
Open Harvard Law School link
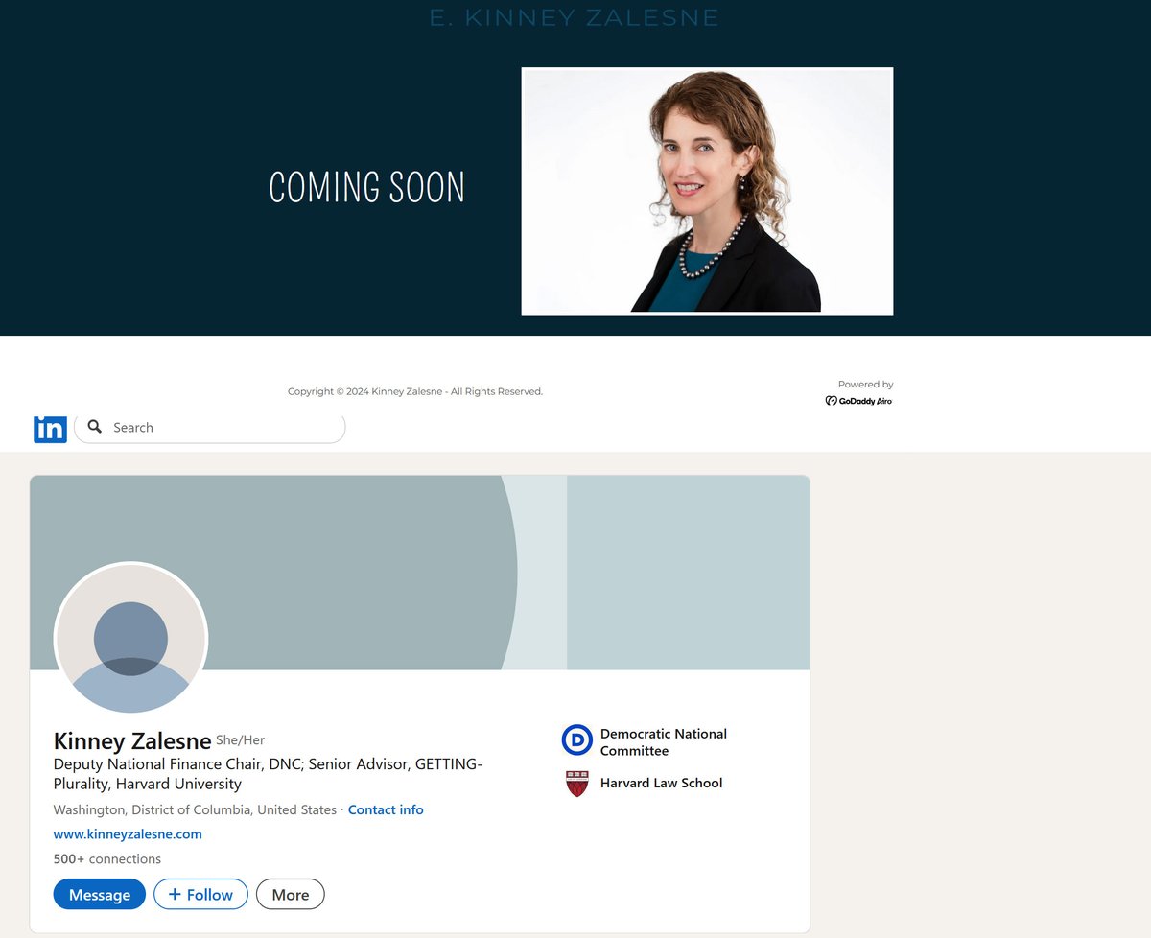point(662,783)
